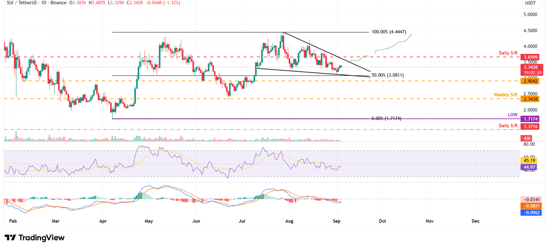Open the 1D timeframe selector
This screenshot has width=549, height=249.
coord(44,3)
